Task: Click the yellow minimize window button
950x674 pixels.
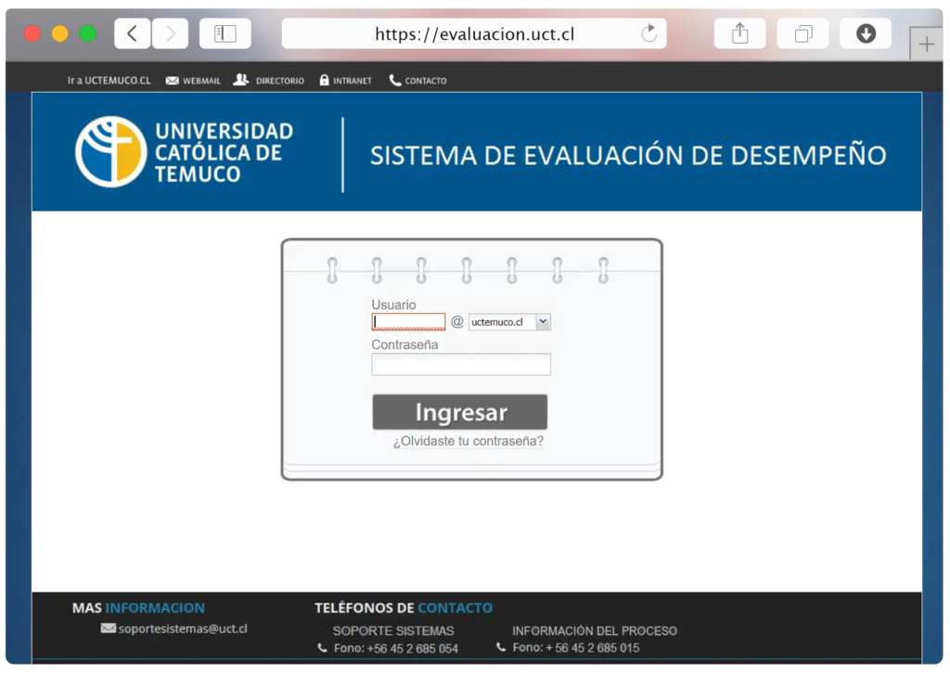Action: tap(60, 33)
